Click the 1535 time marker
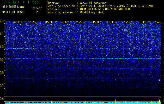The image size is (164, 104). point(80,22)
